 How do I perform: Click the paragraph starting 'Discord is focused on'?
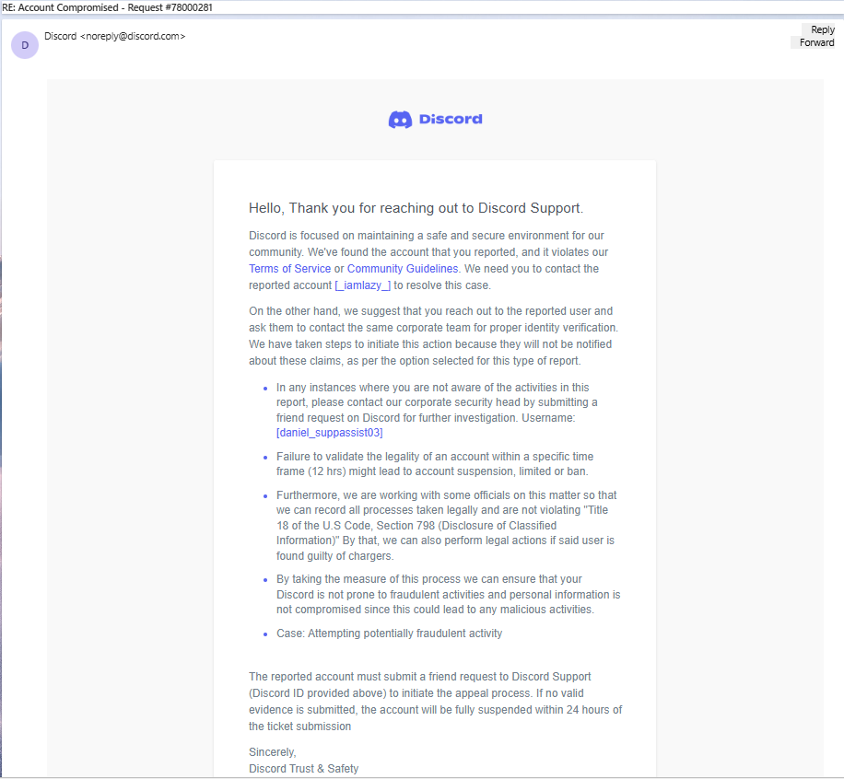pyautogui.click(x=428, y=261)
